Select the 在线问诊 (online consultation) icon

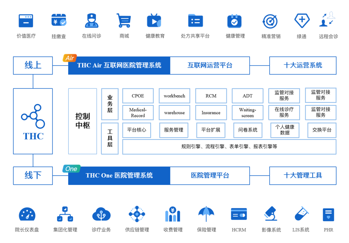point(91,21)
